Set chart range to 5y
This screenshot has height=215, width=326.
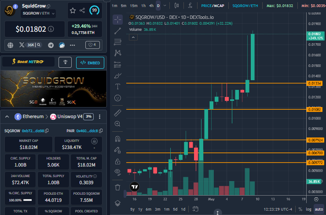tap(132, 209)
